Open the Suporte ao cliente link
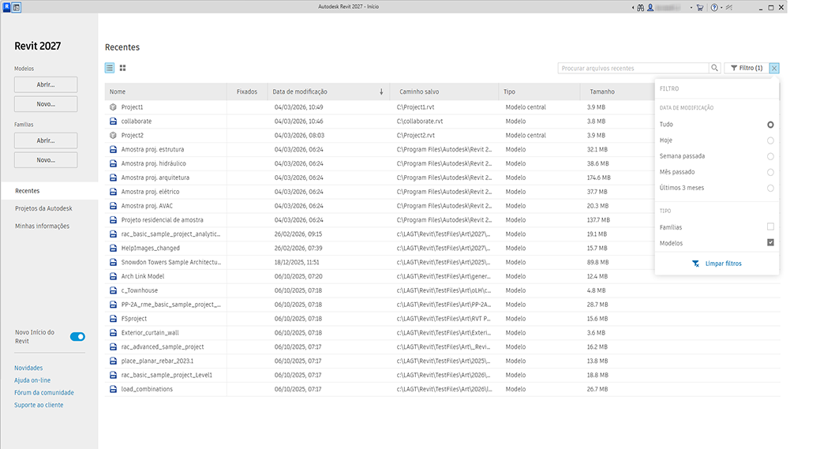This screenshot has width=835, height=449. tap(39, 405)
